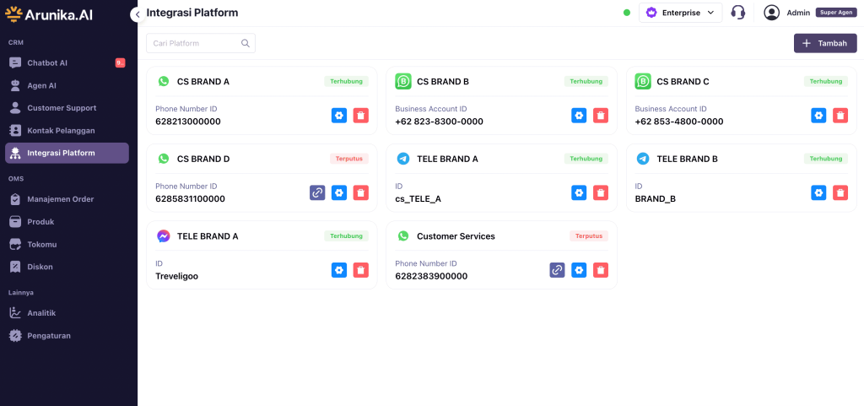864x406 pixels.
Task: Focus the Cari Platform search field
Action: (x=201, y=43)
